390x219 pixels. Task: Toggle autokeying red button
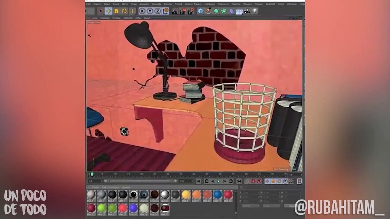tap(253, 181)
